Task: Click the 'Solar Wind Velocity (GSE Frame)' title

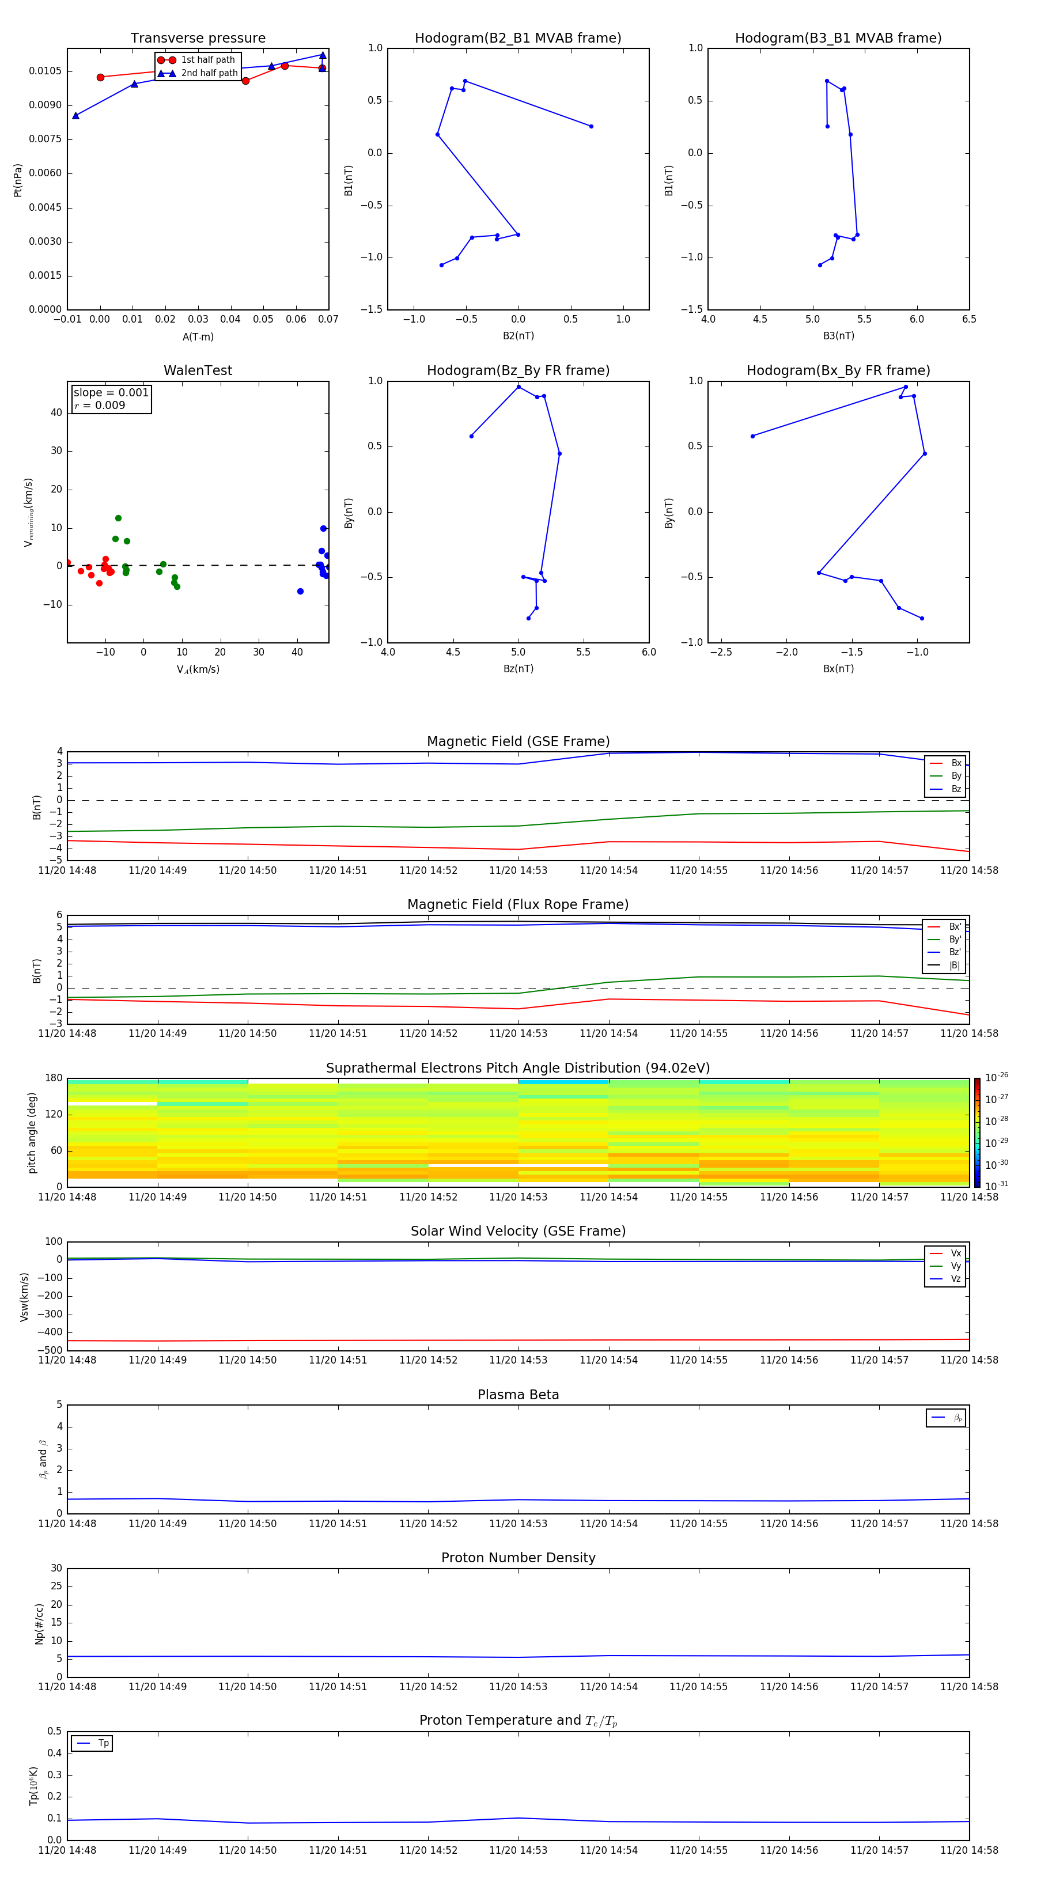Action: 518,1232
